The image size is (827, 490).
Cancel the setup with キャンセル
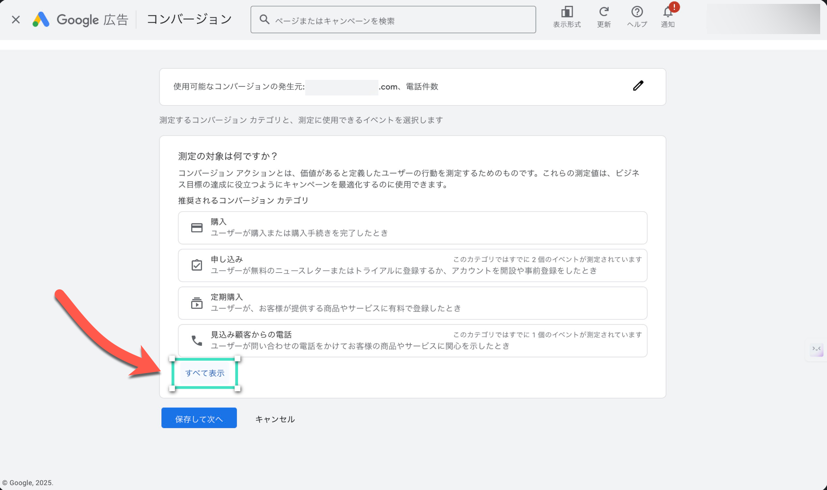tap(275, 418)
